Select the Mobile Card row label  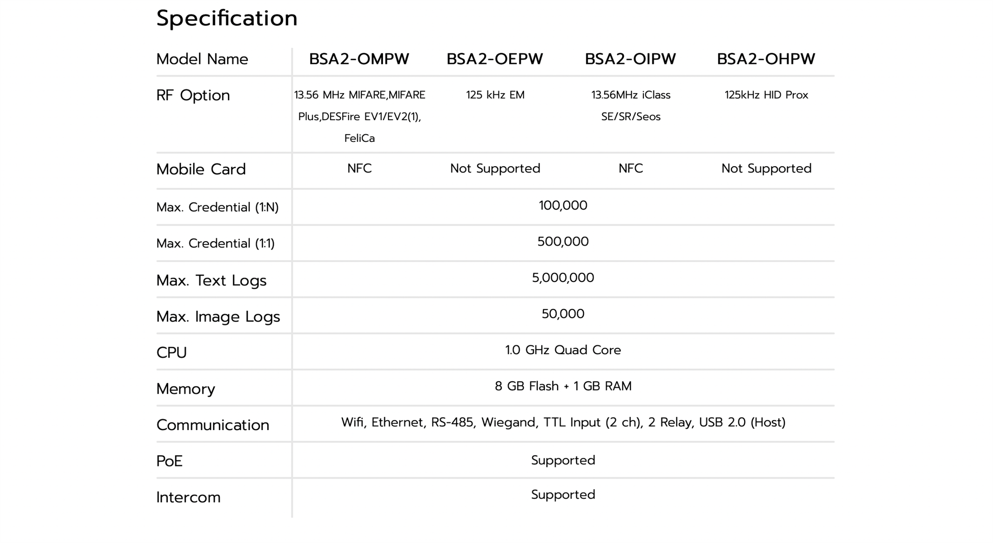(x=201, y=170)
